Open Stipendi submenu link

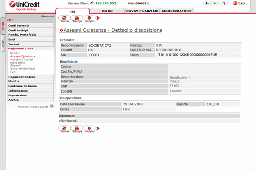(16, 65)
